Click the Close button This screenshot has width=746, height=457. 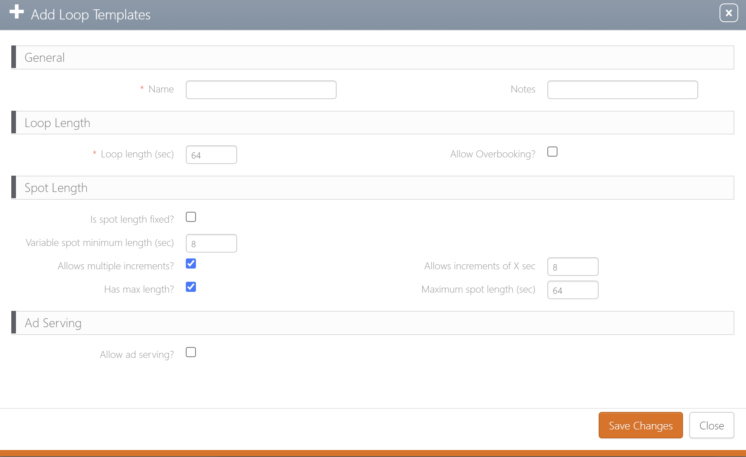point(711,425)
